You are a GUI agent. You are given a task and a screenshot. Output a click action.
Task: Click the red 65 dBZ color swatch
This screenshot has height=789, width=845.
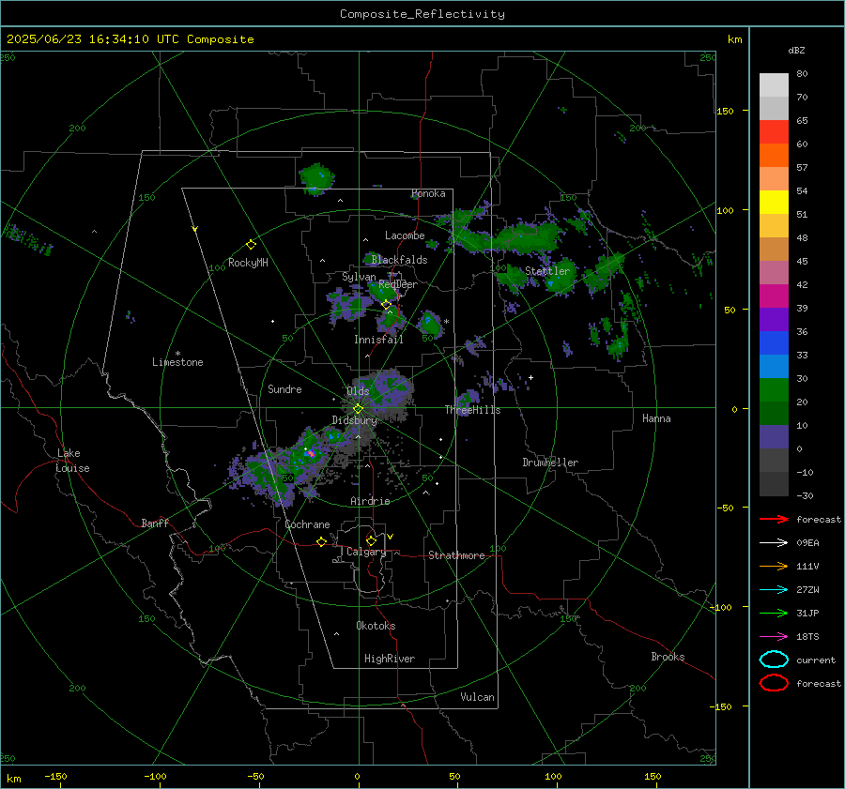pyautogui.click(x=774, y=132)
